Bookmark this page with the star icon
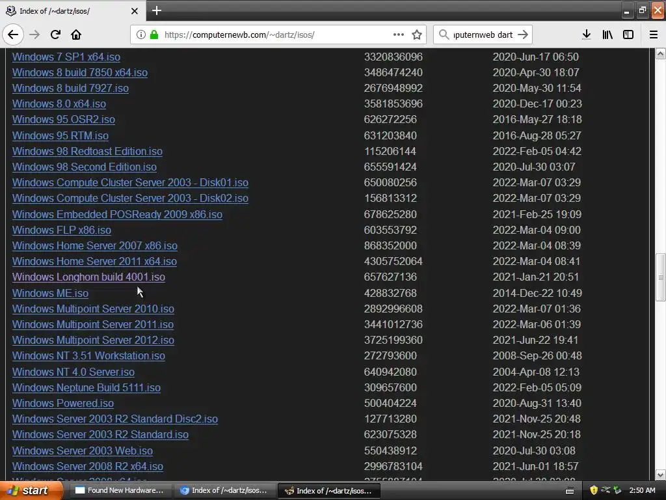Screen dimensions: 666x500 click(x=417, y=35)
